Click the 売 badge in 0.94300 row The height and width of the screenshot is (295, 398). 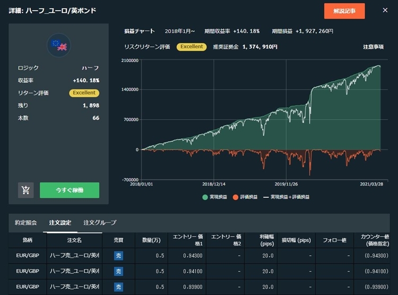[118, 256]
